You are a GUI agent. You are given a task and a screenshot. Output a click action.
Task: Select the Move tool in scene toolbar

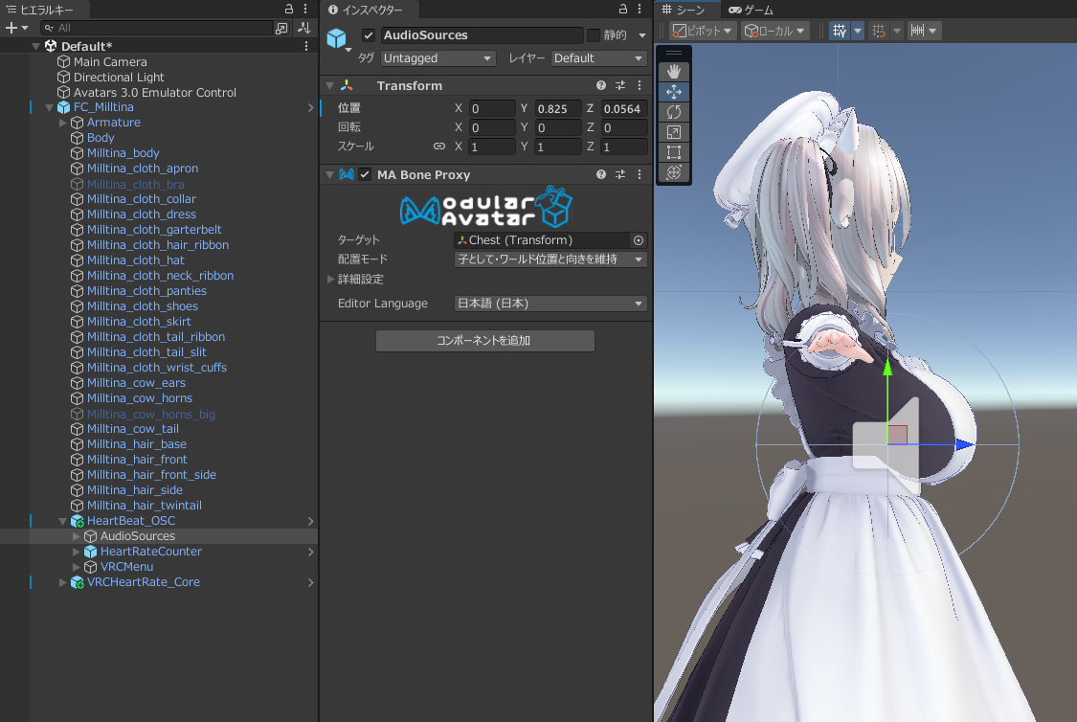(x=673, y=92)
